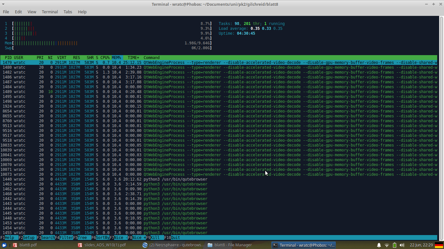
Task: Click F10 Quit in htop footer
Action: point(175,237)
